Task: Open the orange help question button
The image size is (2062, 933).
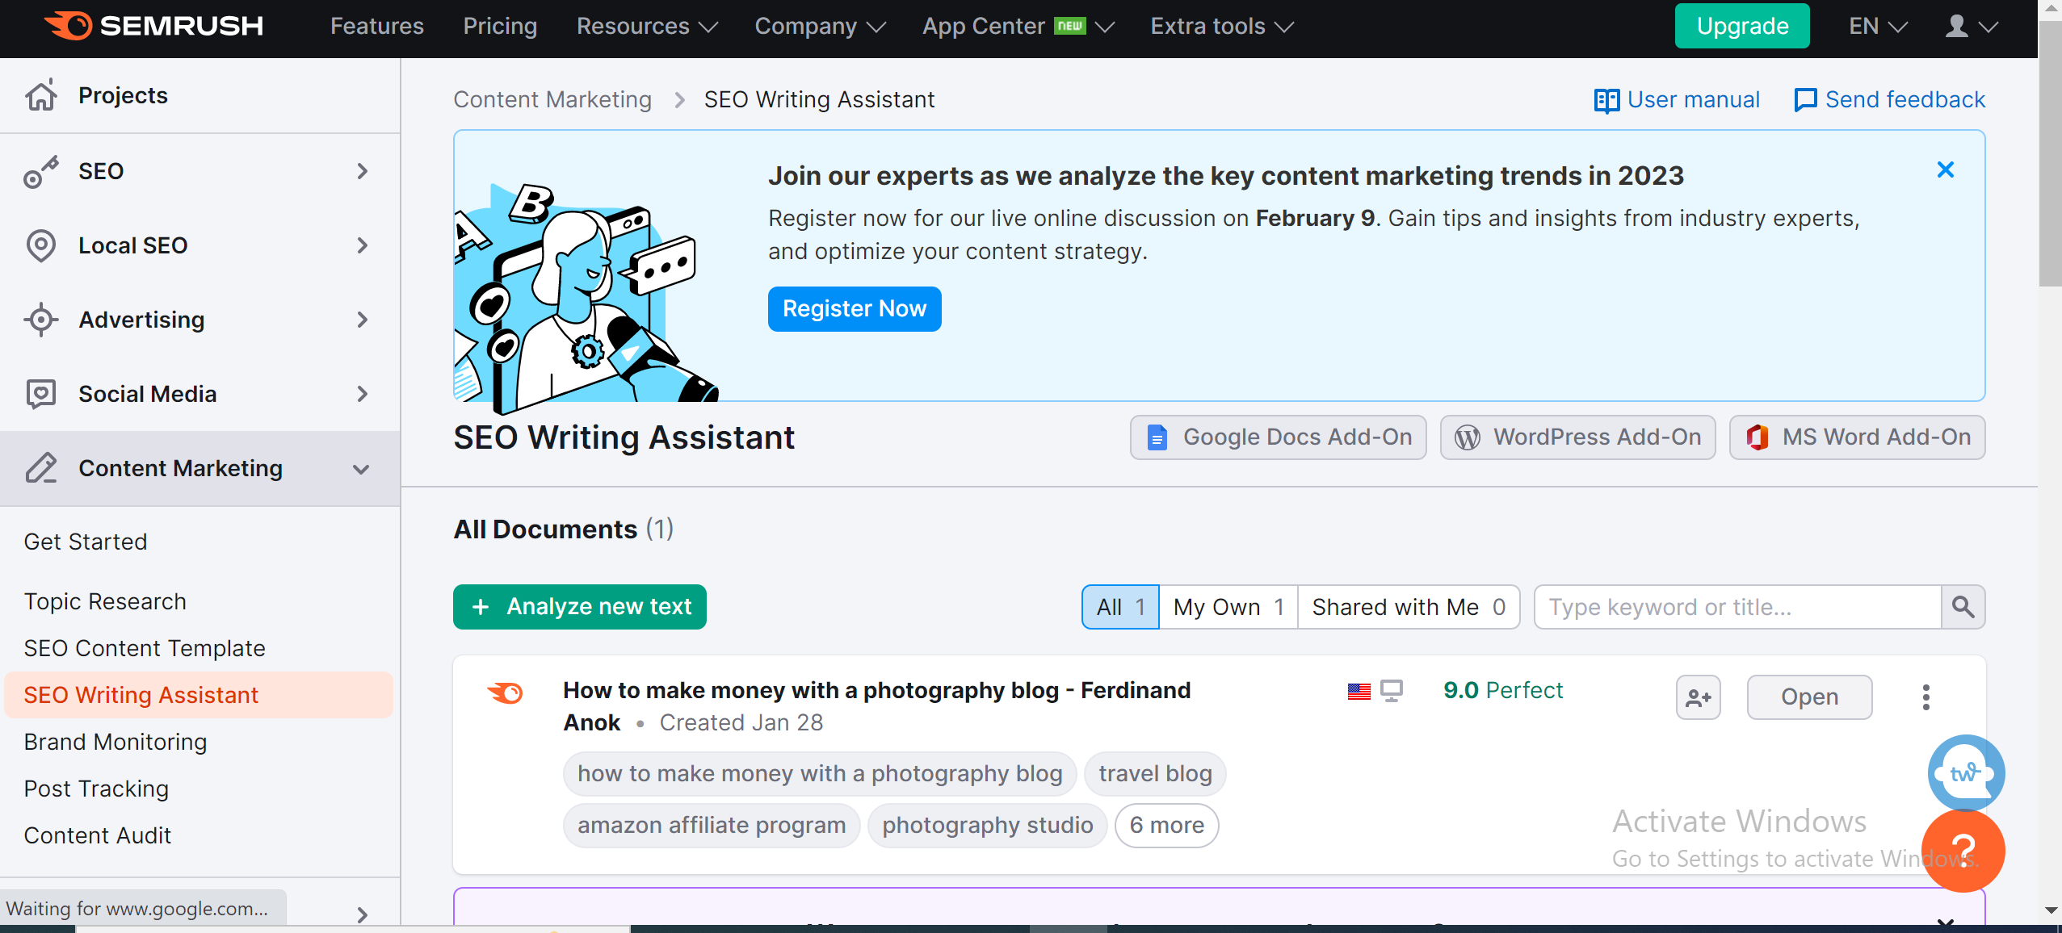Action: (x=1963, y=851)
